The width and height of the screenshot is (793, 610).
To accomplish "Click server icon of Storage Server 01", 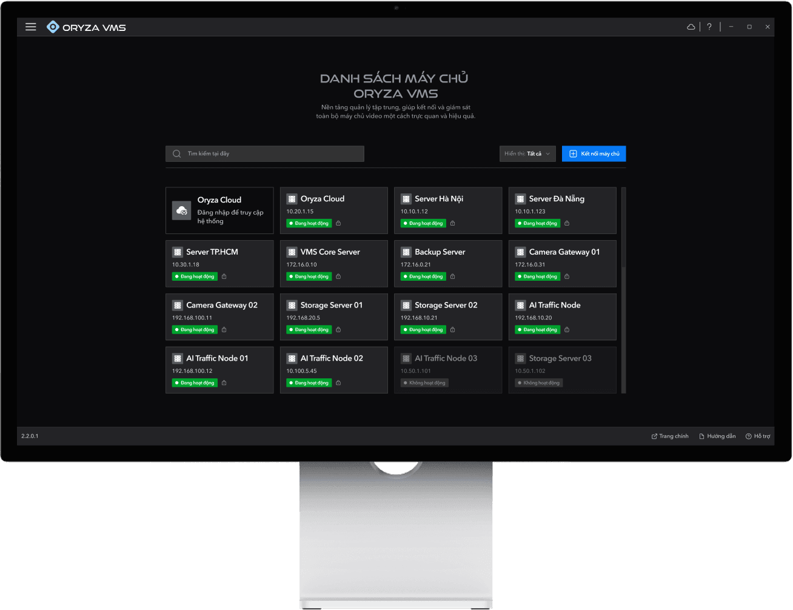I will pos(292,306).
